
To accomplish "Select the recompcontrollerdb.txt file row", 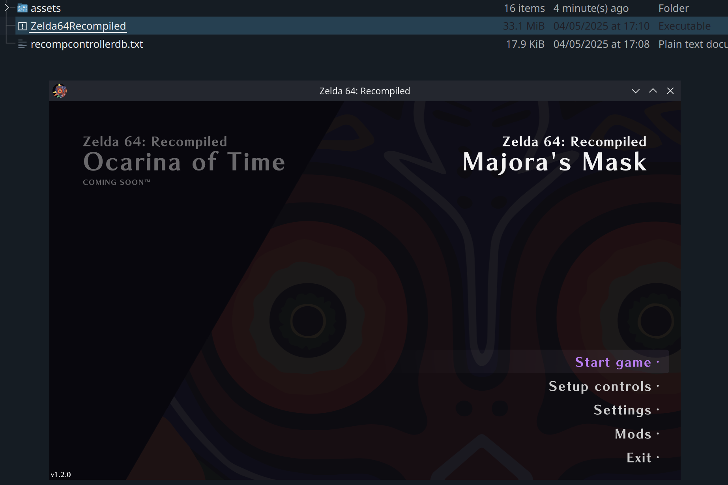I will point(372,44).
